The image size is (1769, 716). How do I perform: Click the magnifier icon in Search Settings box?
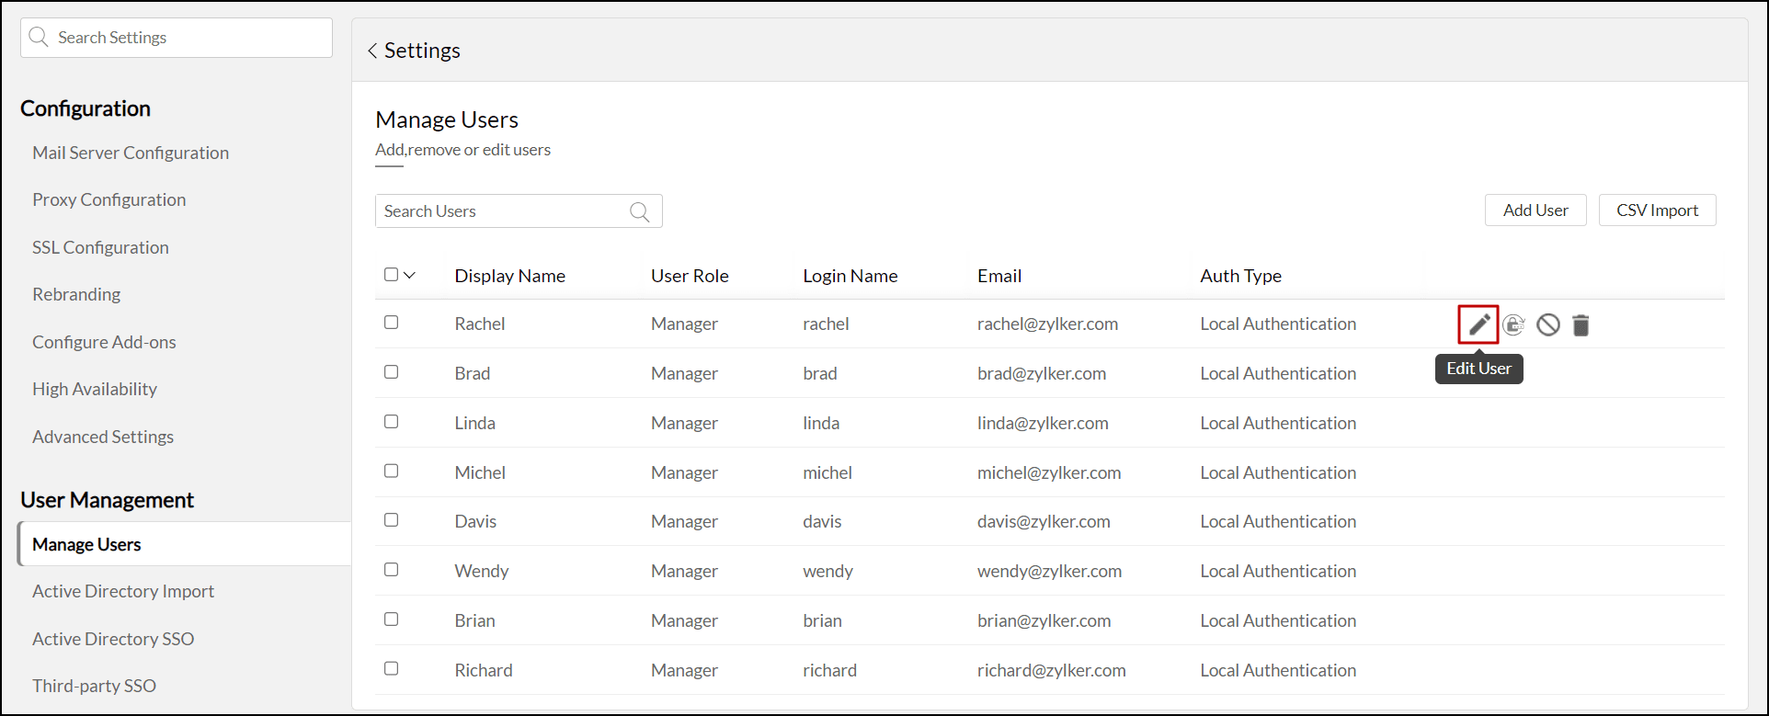39,38
